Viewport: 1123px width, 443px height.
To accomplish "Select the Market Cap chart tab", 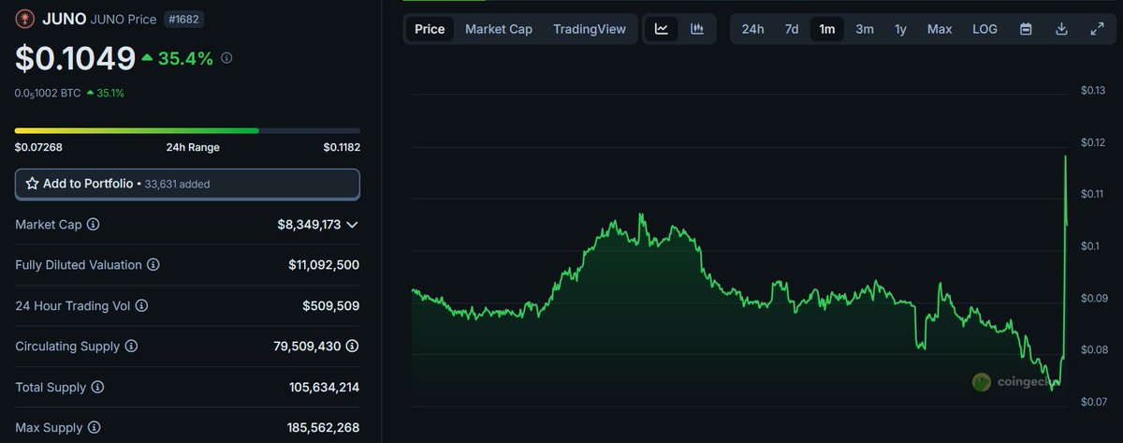I will [x=499, y=29].
